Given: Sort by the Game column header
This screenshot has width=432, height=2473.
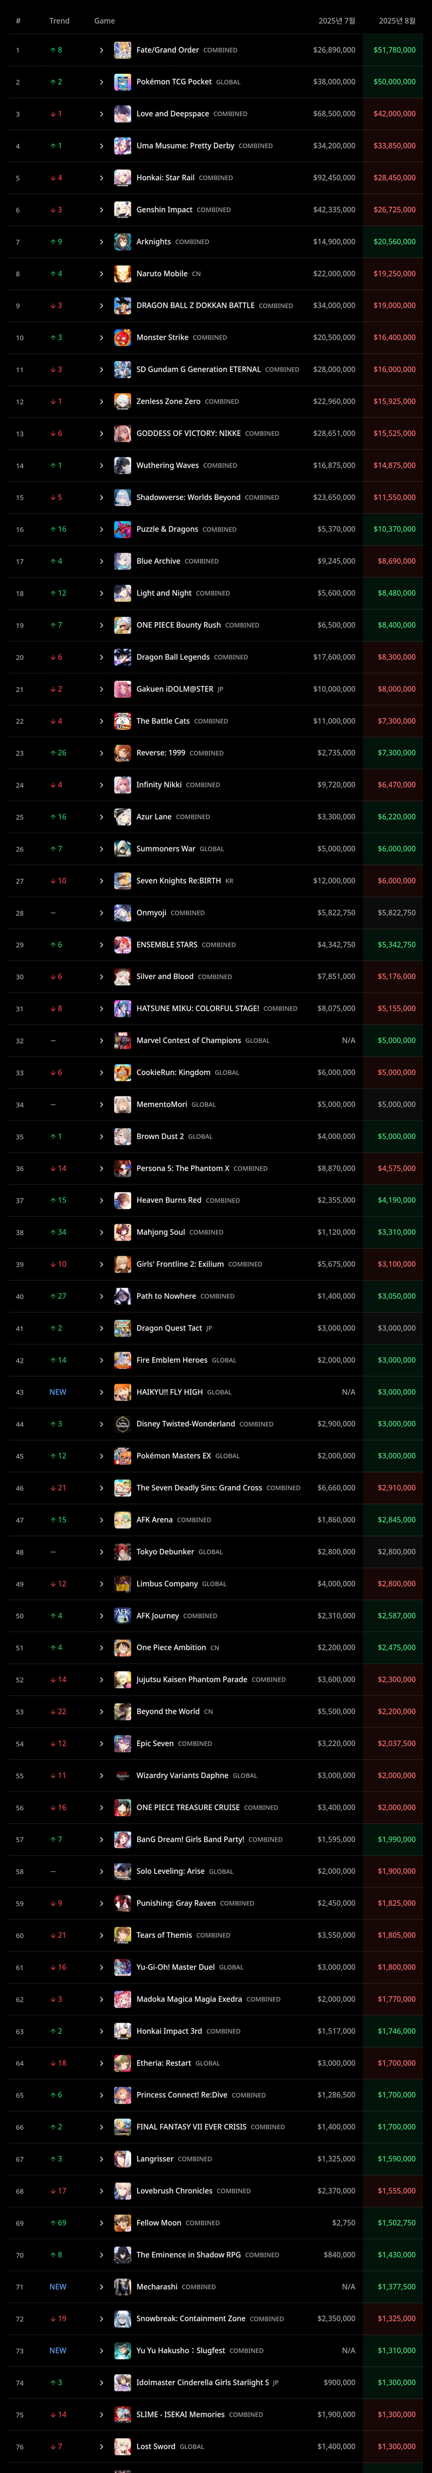Looking at the screenshot, I should 105,20.
